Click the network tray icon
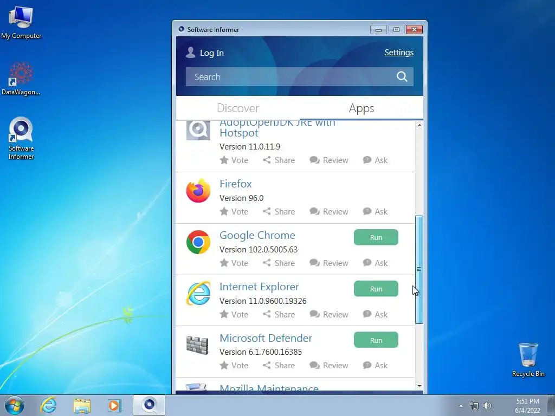555x416 pixels. pyautogui.click(x=474, y=406)
